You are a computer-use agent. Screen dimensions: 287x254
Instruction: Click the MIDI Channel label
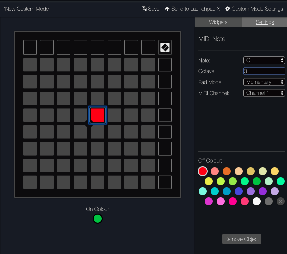pyautogui.click(x=214, y=93)
